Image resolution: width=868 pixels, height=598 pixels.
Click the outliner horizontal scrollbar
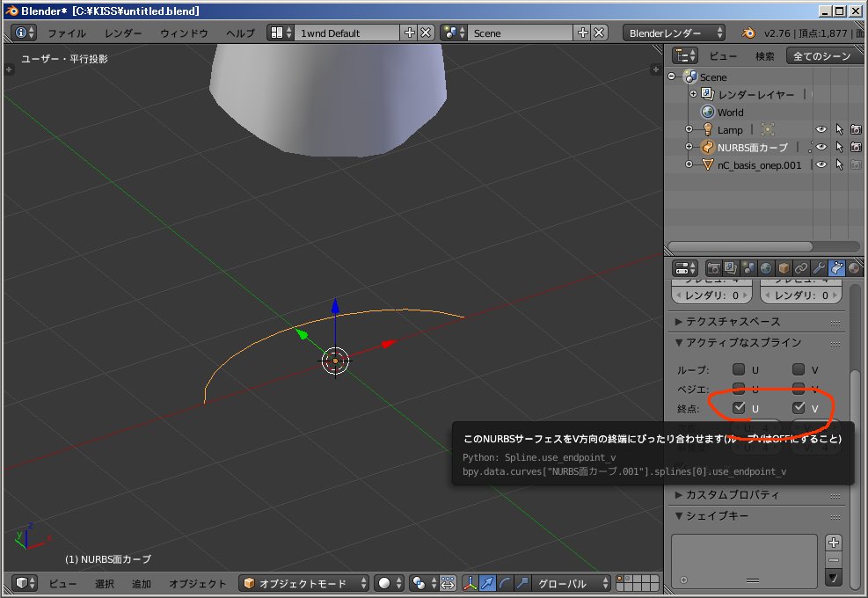pyautogui.click(x=740, y=246)
